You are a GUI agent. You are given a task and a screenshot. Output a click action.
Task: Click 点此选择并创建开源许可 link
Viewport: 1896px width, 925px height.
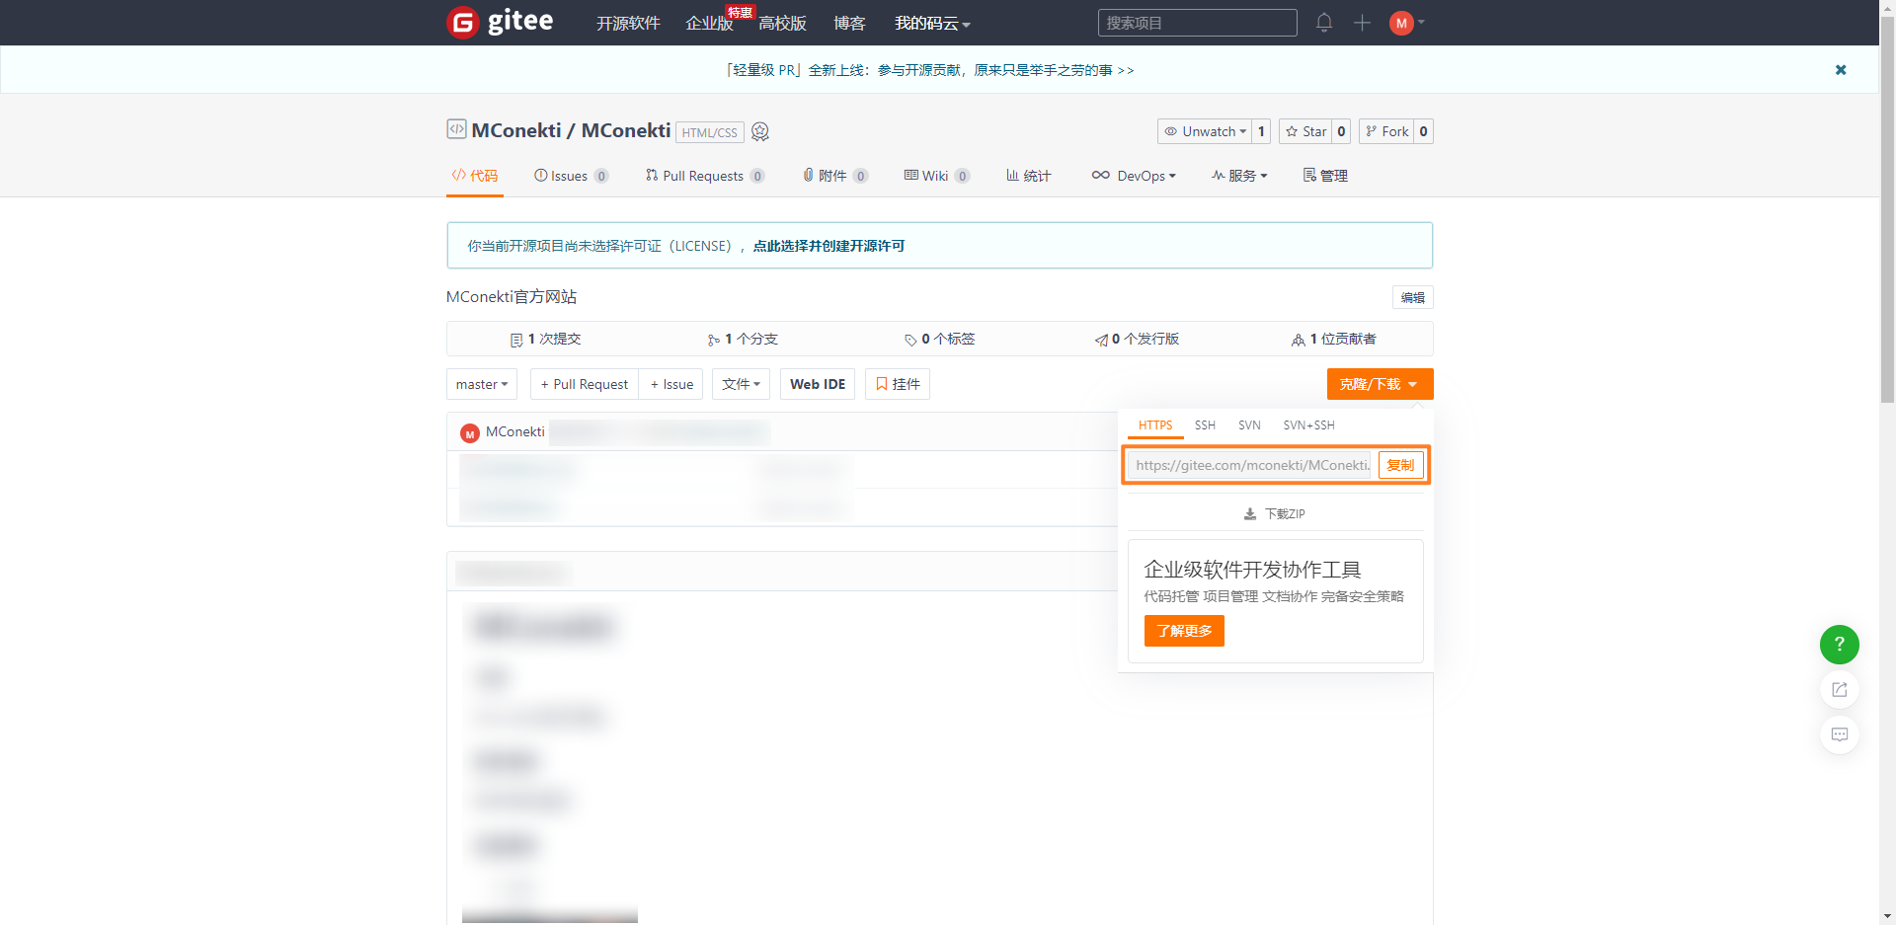pos(829,246)
